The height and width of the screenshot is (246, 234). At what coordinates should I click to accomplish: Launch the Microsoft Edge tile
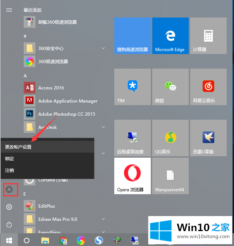pyautogui.click(x=170, y=36)
